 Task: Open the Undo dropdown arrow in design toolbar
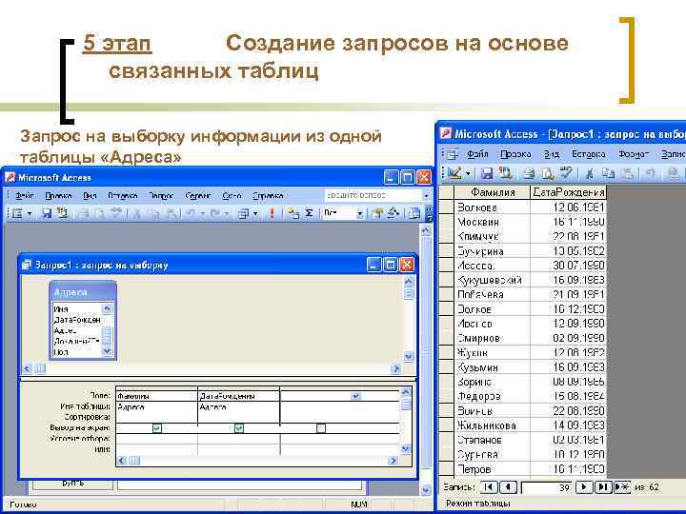pos(203,214)
